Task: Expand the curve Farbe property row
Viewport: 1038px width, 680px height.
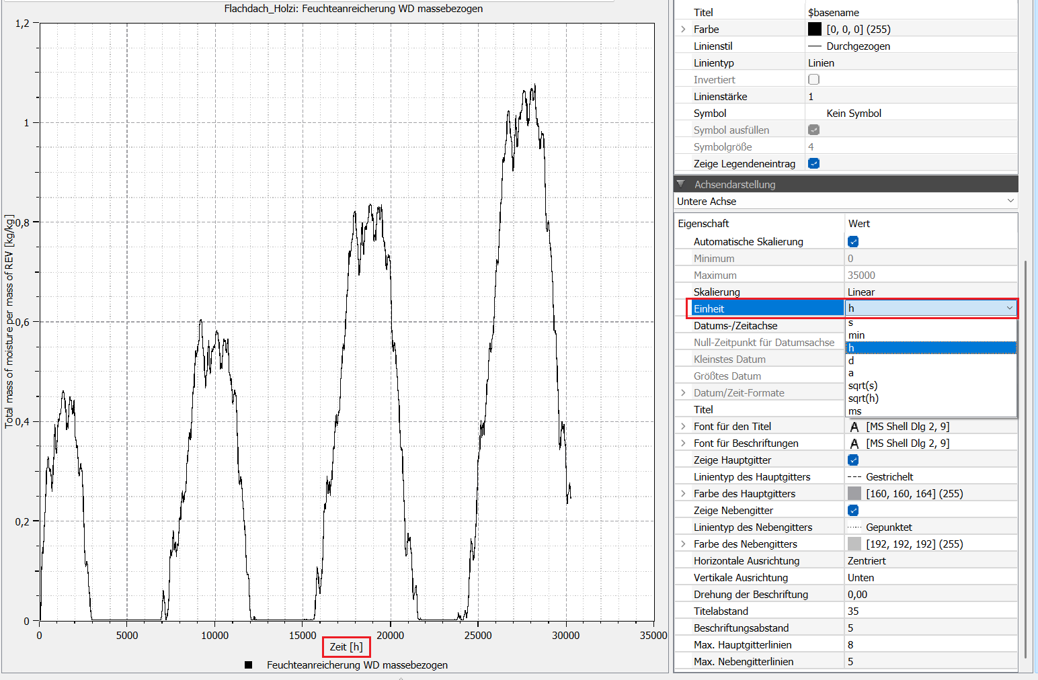Action: [683, 29]
